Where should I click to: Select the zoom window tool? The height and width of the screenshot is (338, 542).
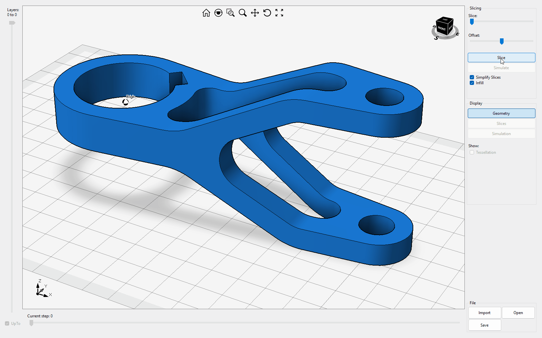click(x=230, y=13)
